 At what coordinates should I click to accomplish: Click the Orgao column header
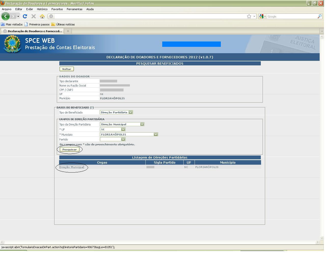102,162
